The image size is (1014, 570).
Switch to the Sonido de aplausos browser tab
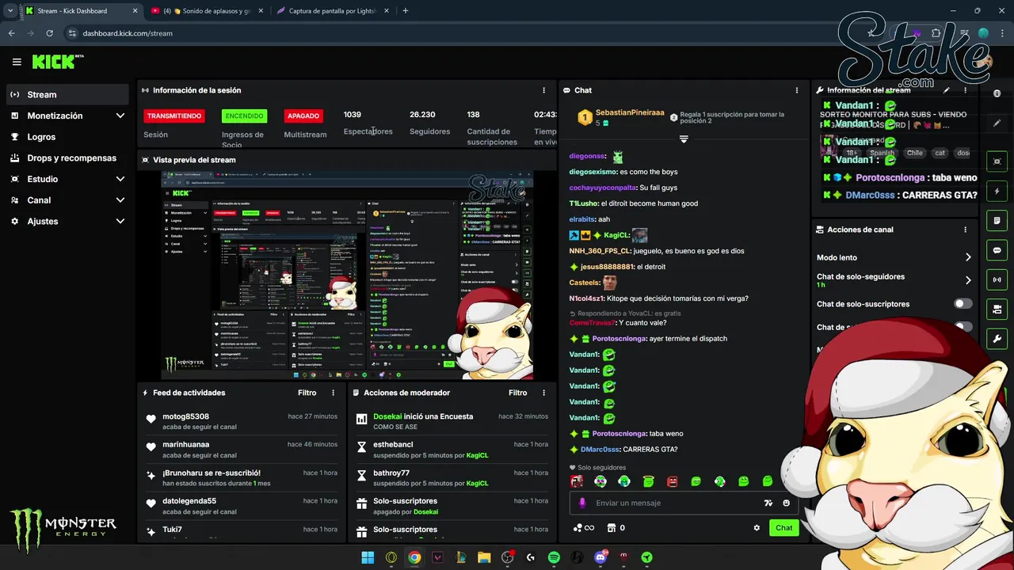[x=208, y=11]
